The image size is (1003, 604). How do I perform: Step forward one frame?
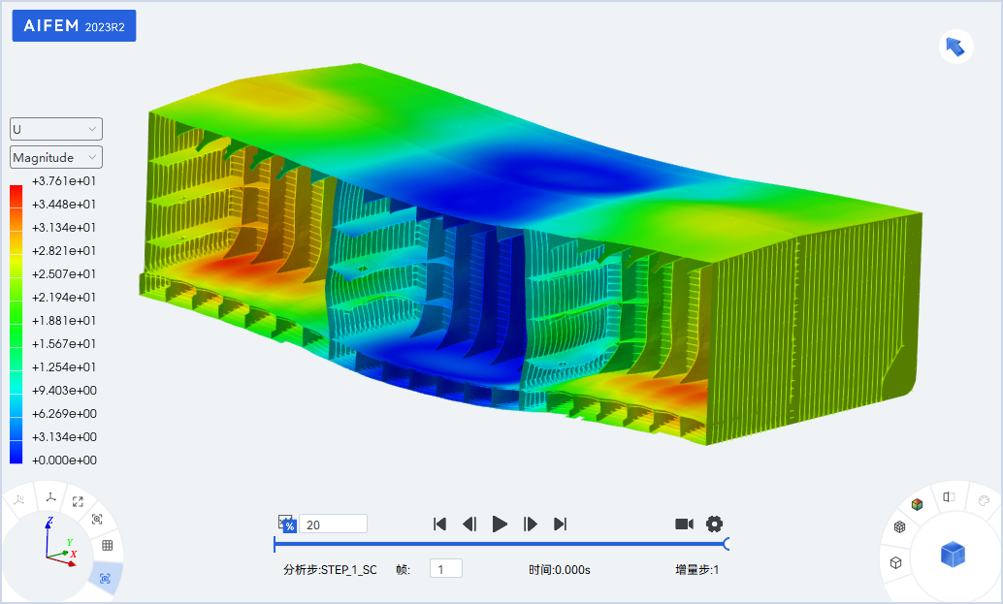531,525
